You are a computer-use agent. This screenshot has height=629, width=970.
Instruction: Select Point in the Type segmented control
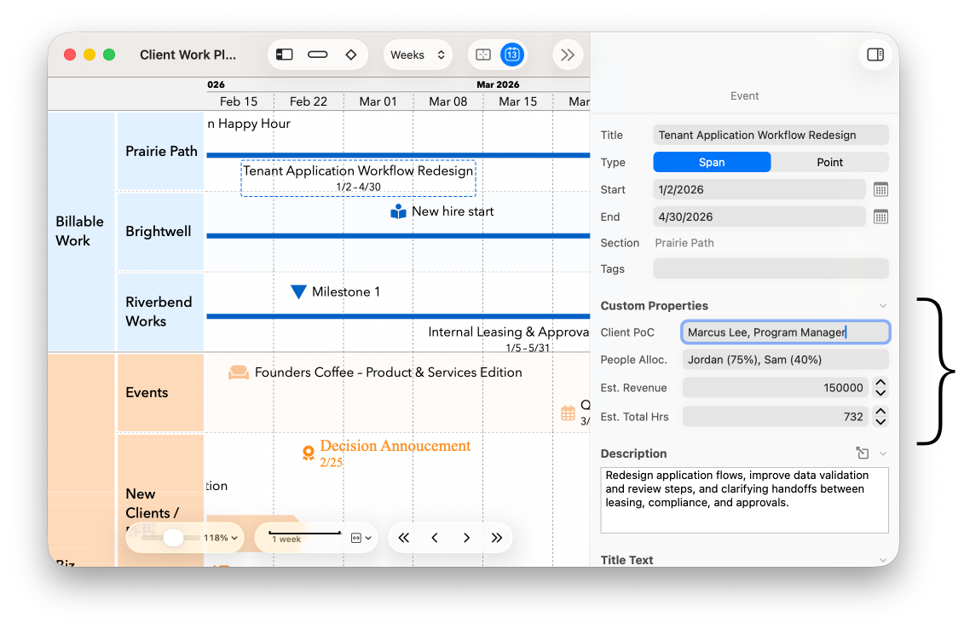[829, 161]
